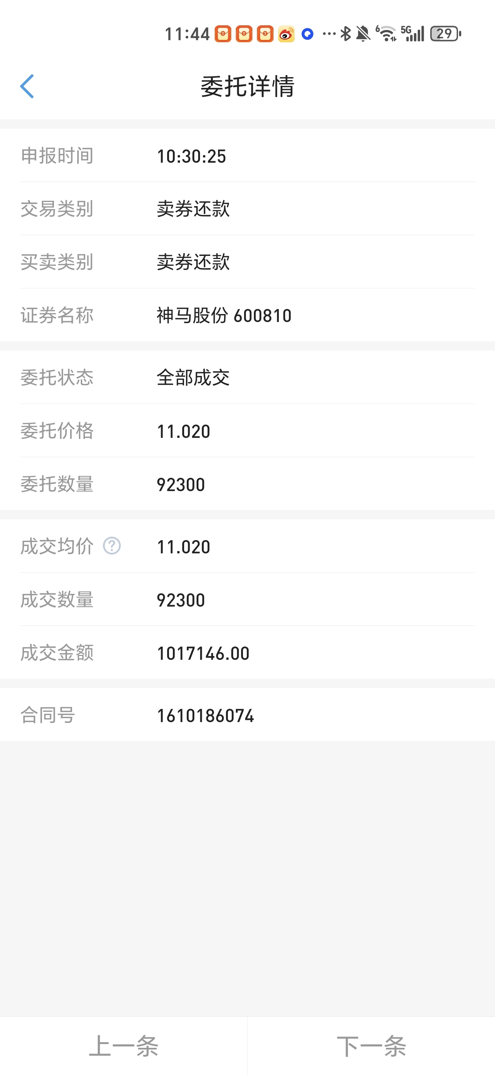
Task: Tap the first orange notification icon
Action: 223,34
